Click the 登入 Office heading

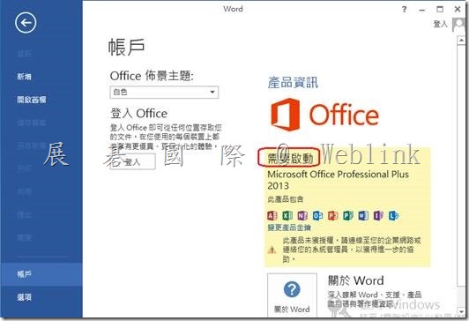coord(138,114)
